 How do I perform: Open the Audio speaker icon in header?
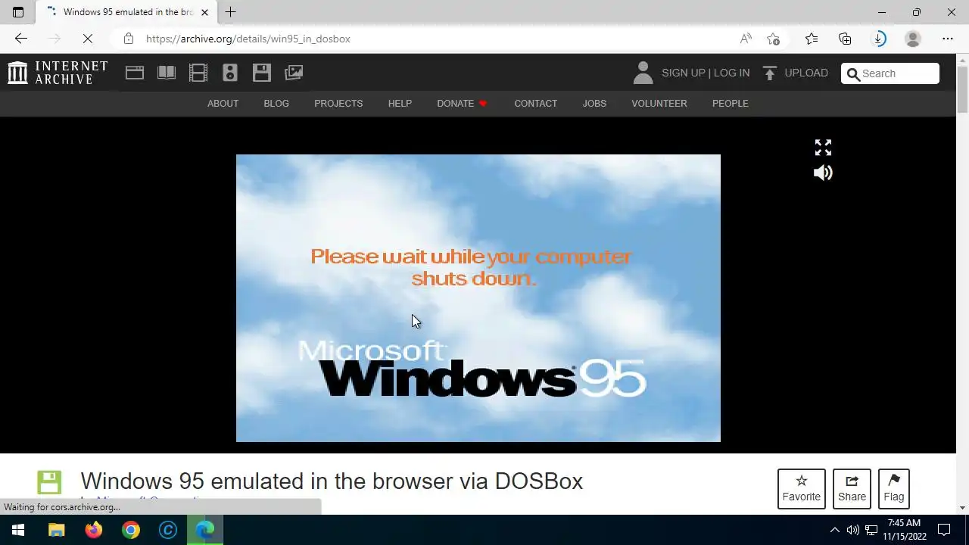(230, 73)
